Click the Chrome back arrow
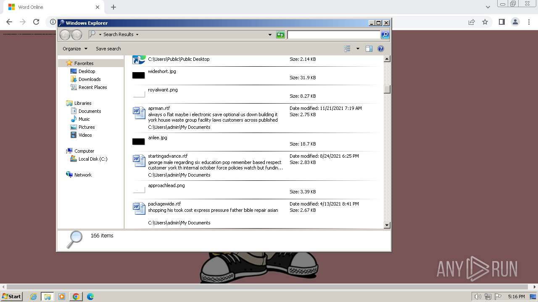The image size is (538, 302). tap(9, 22)
